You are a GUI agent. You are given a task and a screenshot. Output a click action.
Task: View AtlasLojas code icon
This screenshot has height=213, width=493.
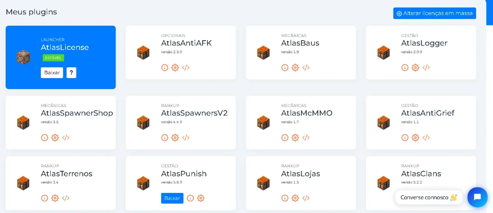coord(306,198)
